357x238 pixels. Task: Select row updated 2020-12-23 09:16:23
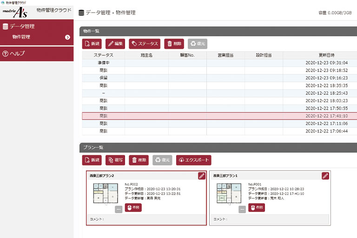[x=219, y=78]
